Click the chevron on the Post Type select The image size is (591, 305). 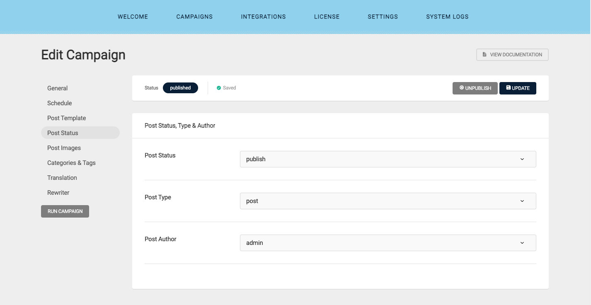coord(522,201)
